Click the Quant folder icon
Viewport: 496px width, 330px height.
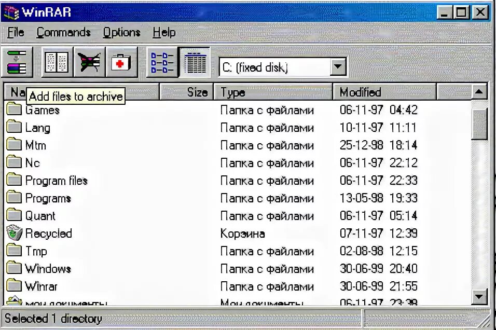(x=14, y=215)
